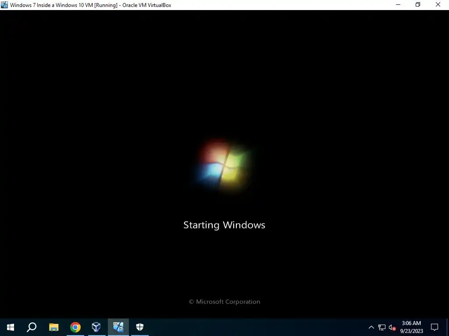Click the Starting Windows text

click(x=224, y=225)
